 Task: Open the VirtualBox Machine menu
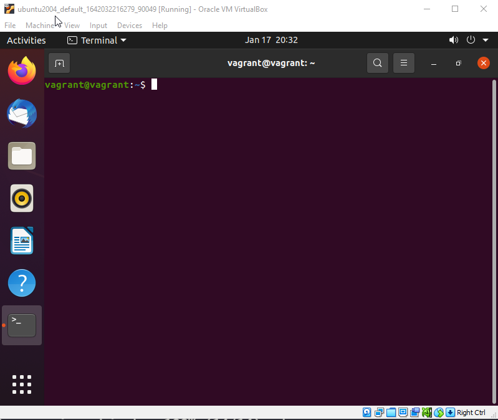pos(40,26)
